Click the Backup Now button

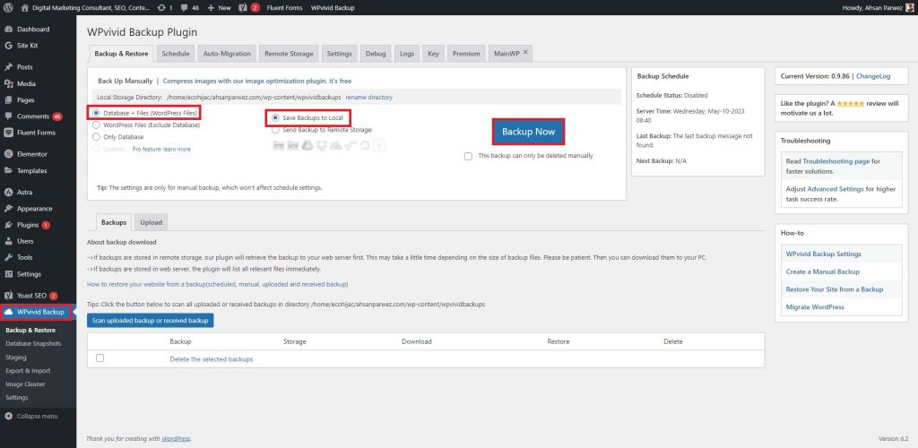click(x=528, y=133)
